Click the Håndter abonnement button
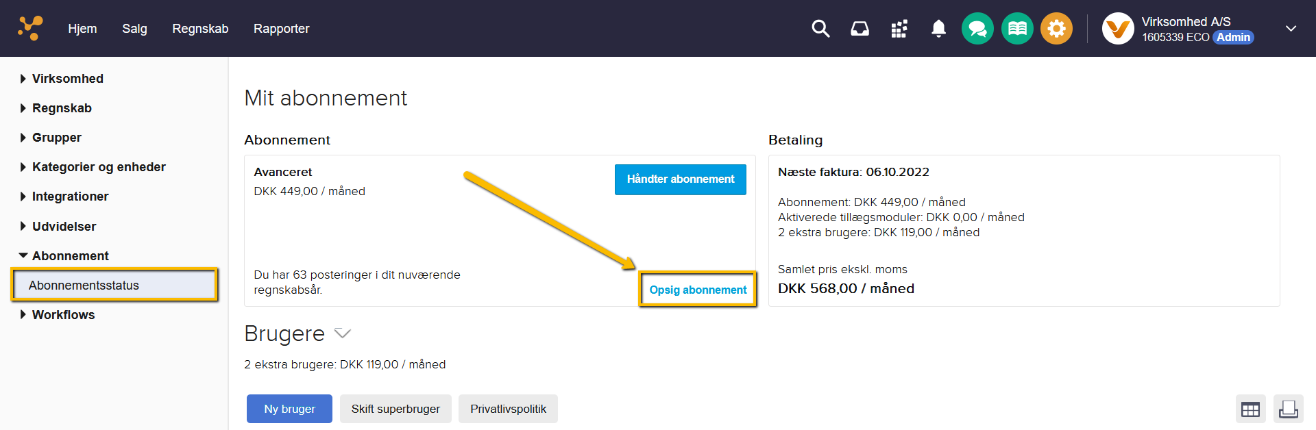Viewport: 1316px width, 430px height. tap(680, 179)
